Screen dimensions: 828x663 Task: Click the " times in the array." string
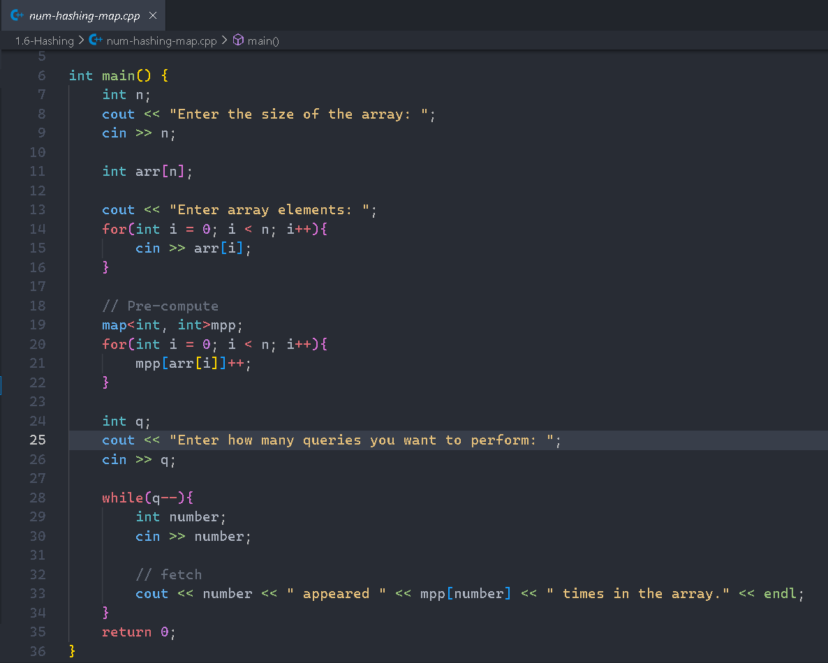point(638,593)
